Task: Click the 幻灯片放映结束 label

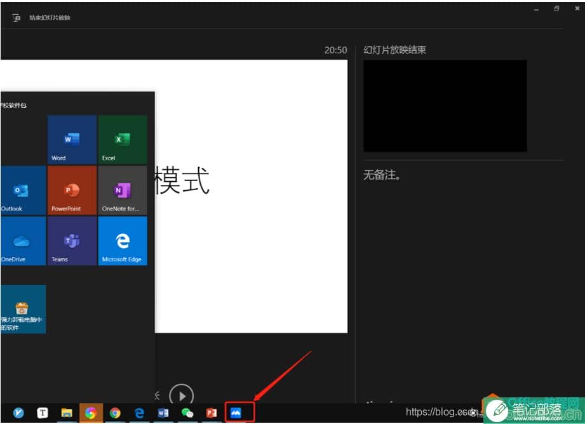Action: point(394,50)
